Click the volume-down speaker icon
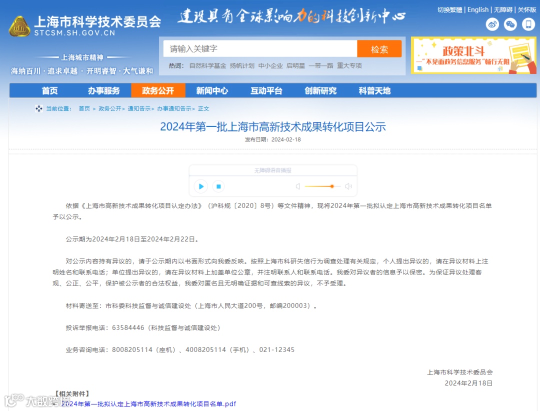Screen dimensions: 540x411 click(298, 186)
